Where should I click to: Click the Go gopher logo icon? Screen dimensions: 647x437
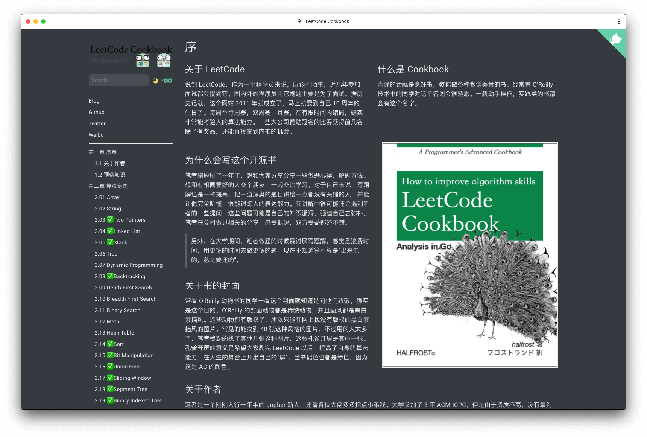click(x=167, y=81)
